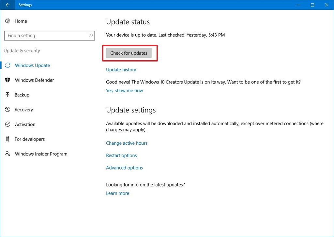Click the search magnifier in Find a setting
Image resolution: width=334 pixels, height=237 pixels.
[91, 35]
